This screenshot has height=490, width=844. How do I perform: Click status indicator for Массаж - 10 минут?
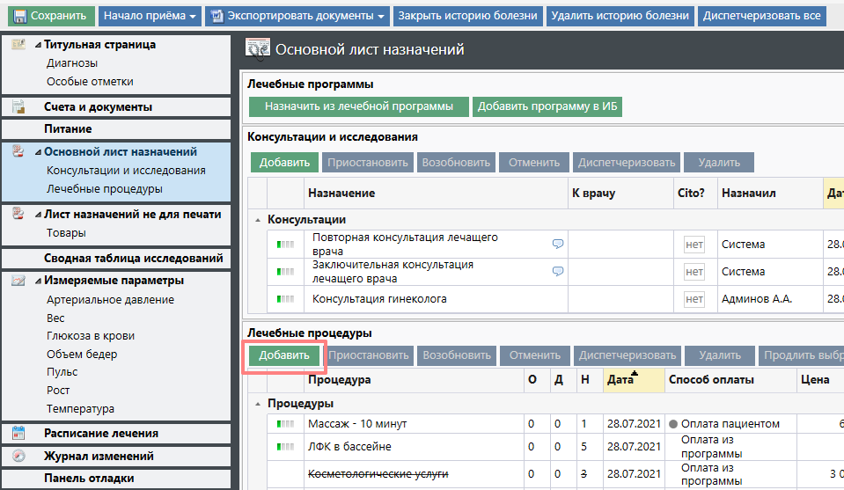click(285, 424)
